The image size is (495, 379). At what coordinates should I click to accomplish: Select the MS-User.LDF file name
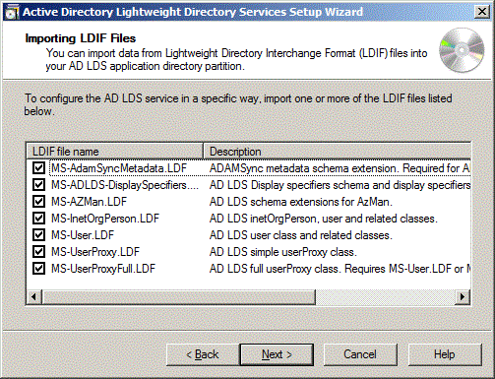point(83,235)
